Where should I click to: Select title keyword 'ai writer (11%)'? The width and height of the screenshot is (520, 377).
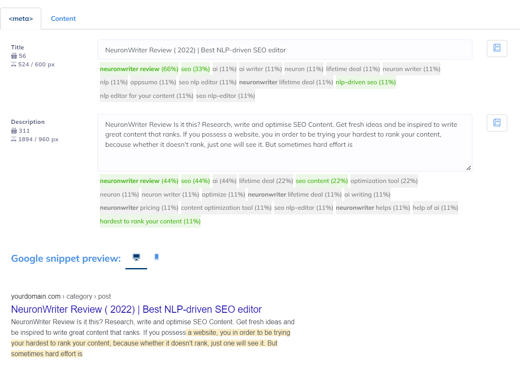(x=261, y=69)
